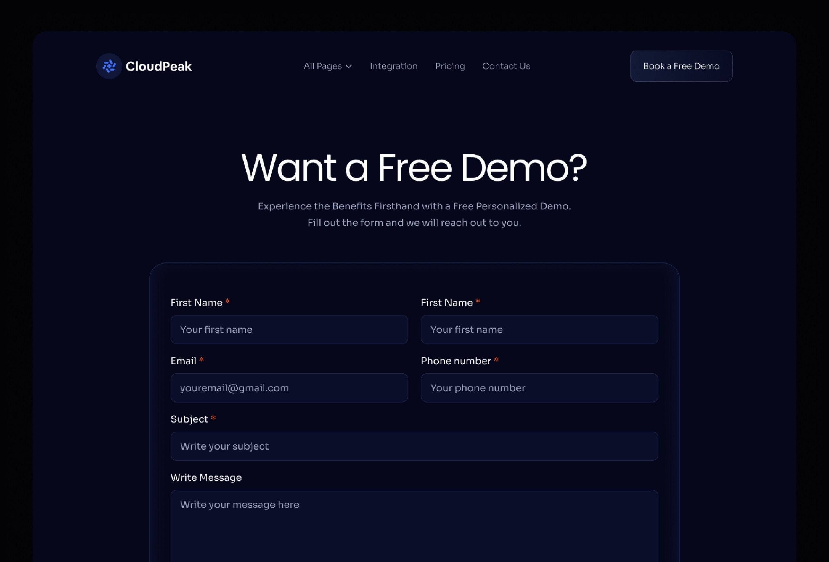This screenshot has height=562, width=829.
Task: Click the First Name left input field
Action: pos(289,329)
